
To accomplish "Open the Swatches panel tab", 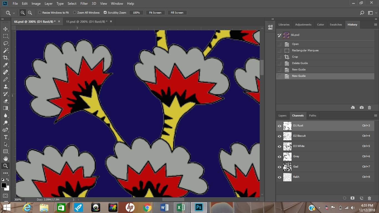I will coord(336,25).
